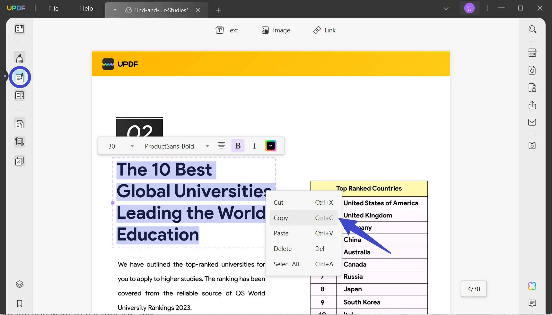Viewport: 552px width, 315px height.
Task: Open the Share file icon
Action: (532, 105)
